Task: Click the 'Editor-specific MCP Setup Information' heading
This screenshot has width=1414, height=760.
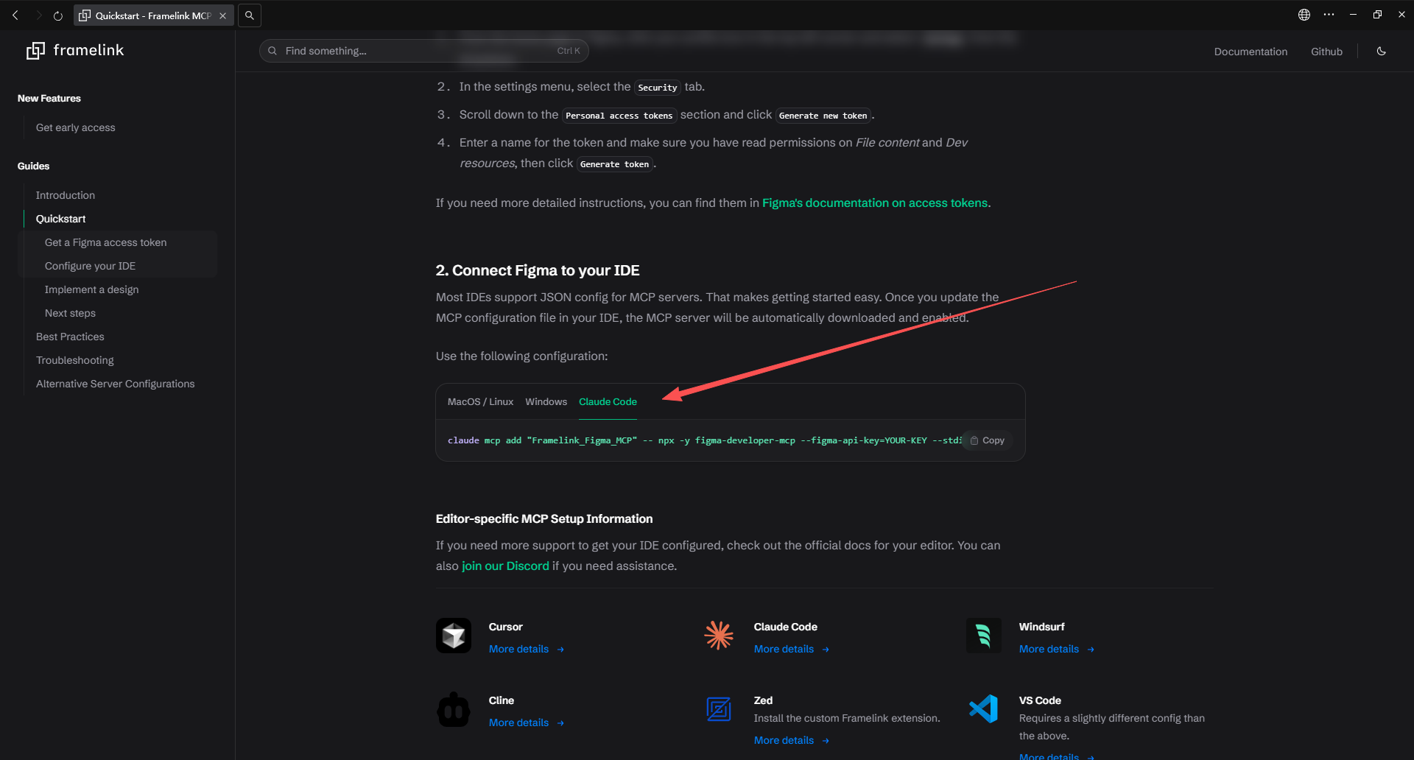Action: click(x=544, y=518)
